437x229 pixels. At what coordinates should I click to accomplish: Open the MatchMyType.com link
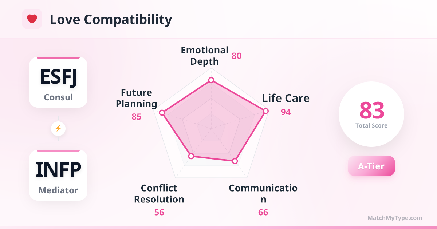(395, 218)
